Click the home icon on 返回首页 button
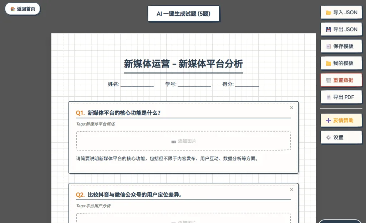Viewport: 366px width, 223px height. tap(12, 9)
